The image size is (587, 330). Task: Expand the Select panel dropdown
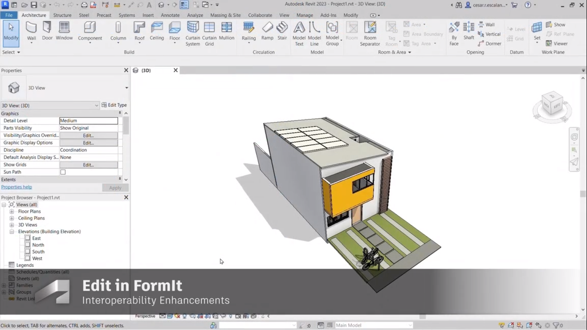(x=11, y=52)
